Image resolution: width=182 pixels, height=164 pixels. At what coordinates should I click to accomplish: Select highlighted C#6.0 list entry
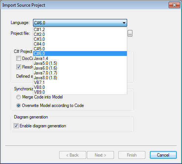(x=80, y=54)
